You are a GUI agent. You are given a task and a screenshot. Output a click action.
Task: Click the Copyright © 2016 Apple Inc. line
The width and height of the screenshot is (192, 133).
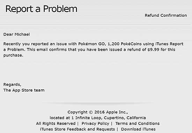point(98,112)
